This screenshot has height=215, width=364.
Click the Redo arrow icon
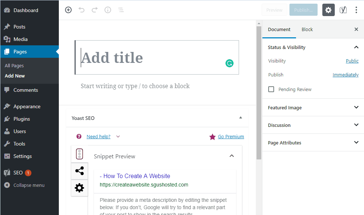coord(95,10)
